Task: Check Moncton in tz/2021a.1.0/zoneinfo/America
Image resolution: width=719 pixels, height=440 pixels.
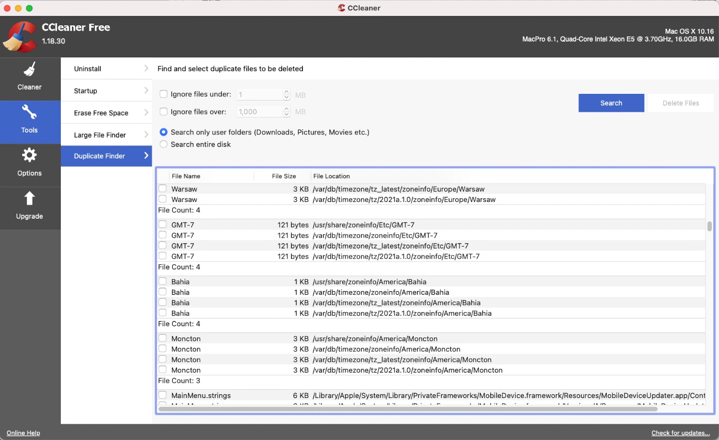Action: (162, 370)
